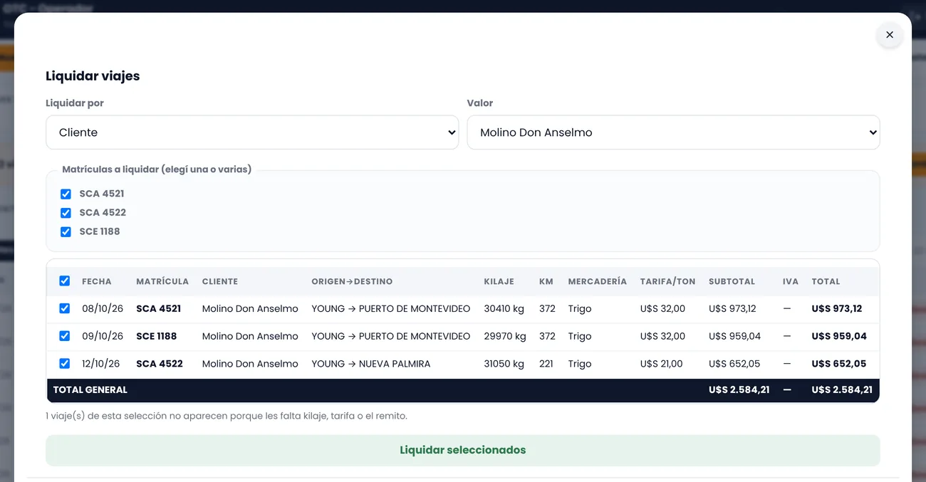Image resolution: width=926 pixels, height=482 pixels.
Task: Open the Valor dropdown showing Molino Don Anselmo
Action: (673, 132)
